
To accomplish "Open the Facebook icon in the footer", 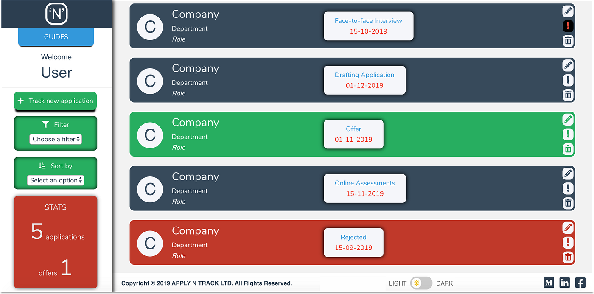I will (580, 283).
